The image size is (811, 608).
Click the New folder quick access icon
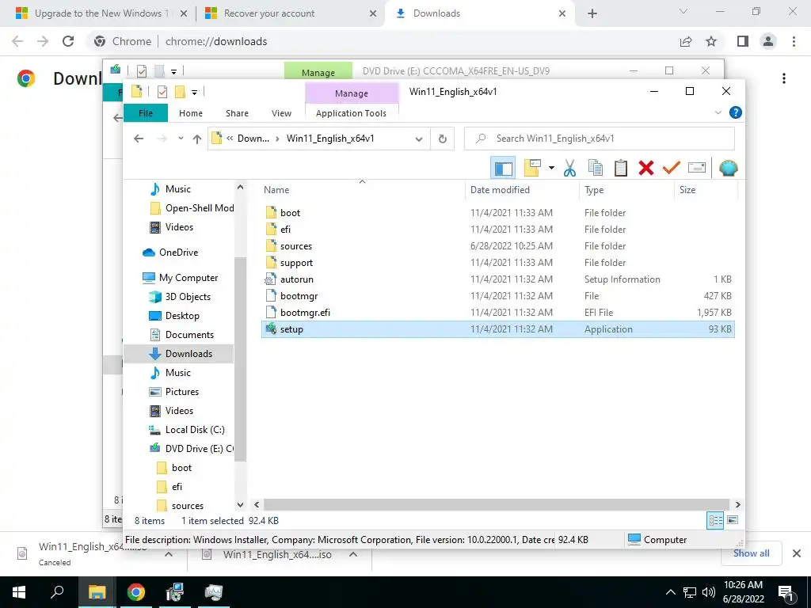180,92
